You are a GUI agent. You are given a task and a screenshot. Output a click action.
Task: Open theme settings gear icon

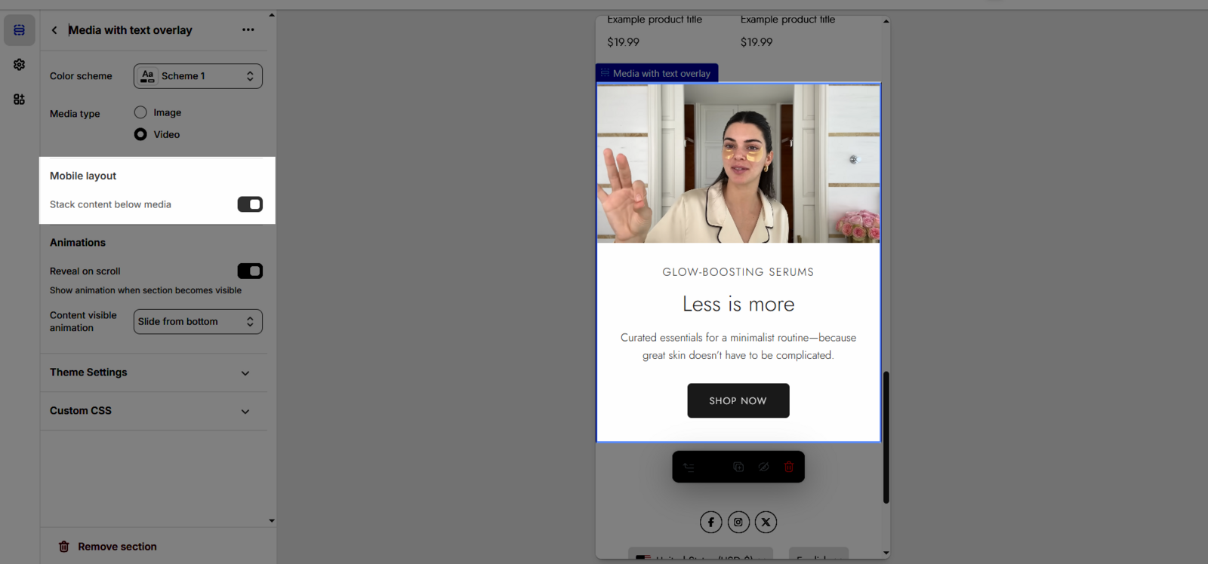19,65
